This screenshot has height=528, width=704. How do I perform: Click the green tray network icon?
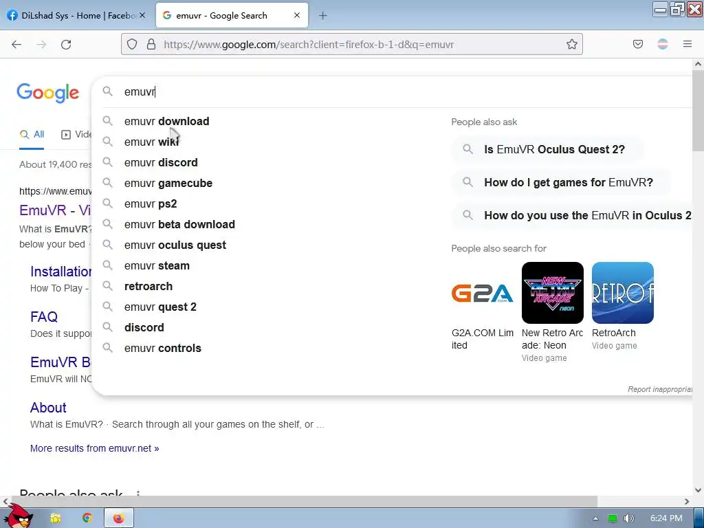(x=613, y=518)
